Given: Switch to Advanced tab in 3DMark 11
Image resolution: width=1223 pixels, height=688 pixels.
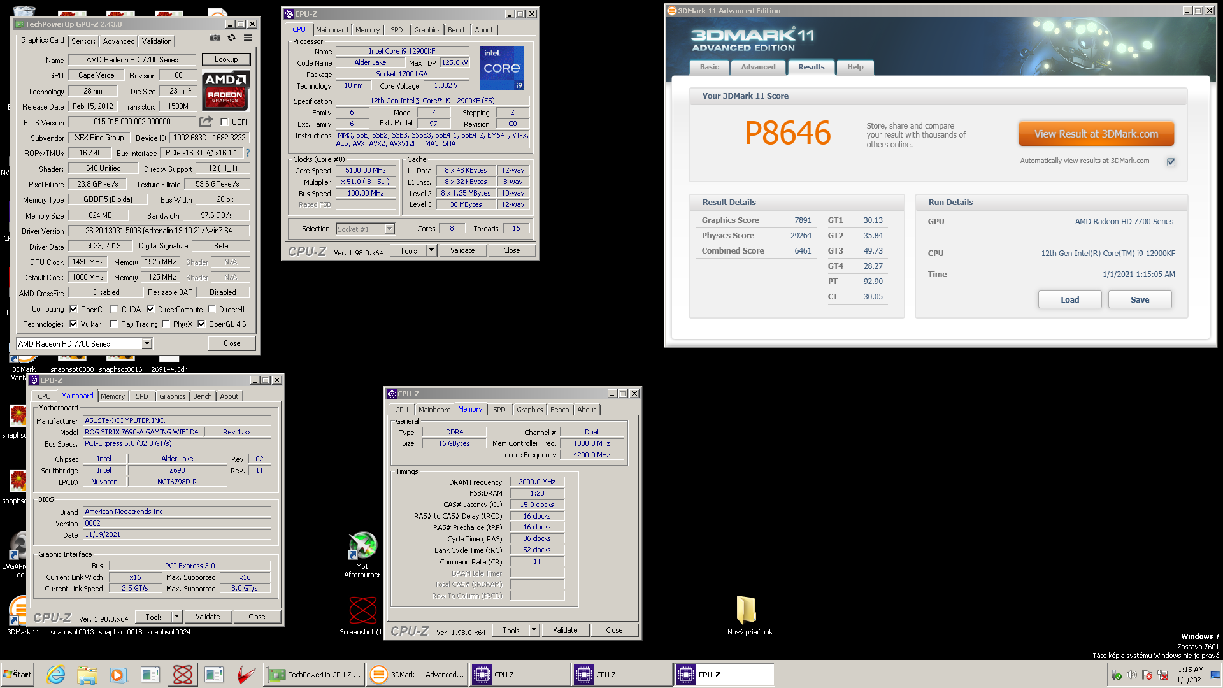Looking at the screenshot, I should 758,67.
